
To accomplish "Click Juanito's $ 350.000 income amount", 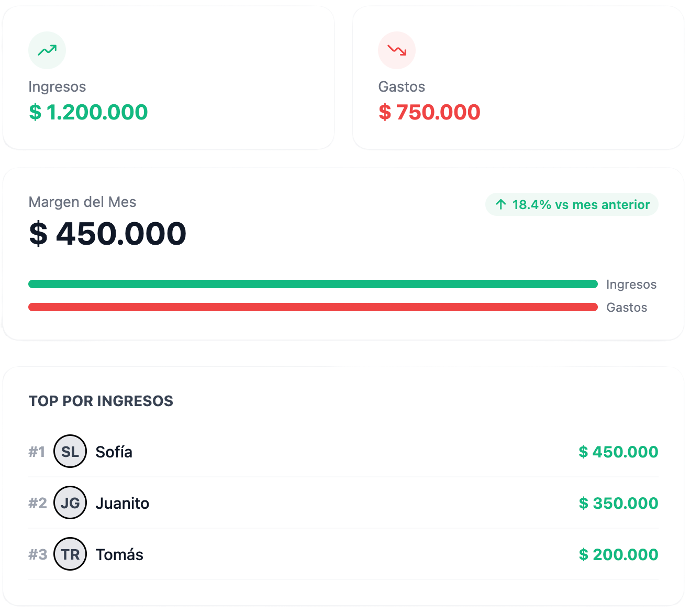I will (x=618, y=503).
